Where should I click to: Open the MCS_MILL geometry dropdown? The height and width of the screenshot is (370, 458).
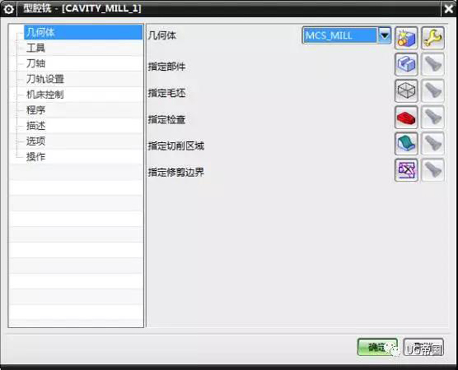[x=384, y=36]
